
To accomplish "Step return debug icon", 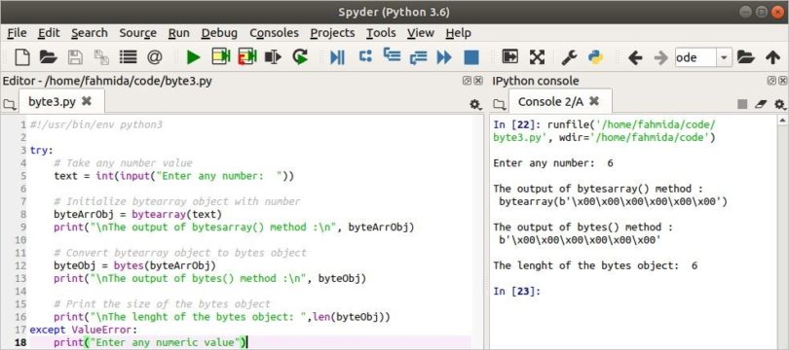I will pos(418,57).
